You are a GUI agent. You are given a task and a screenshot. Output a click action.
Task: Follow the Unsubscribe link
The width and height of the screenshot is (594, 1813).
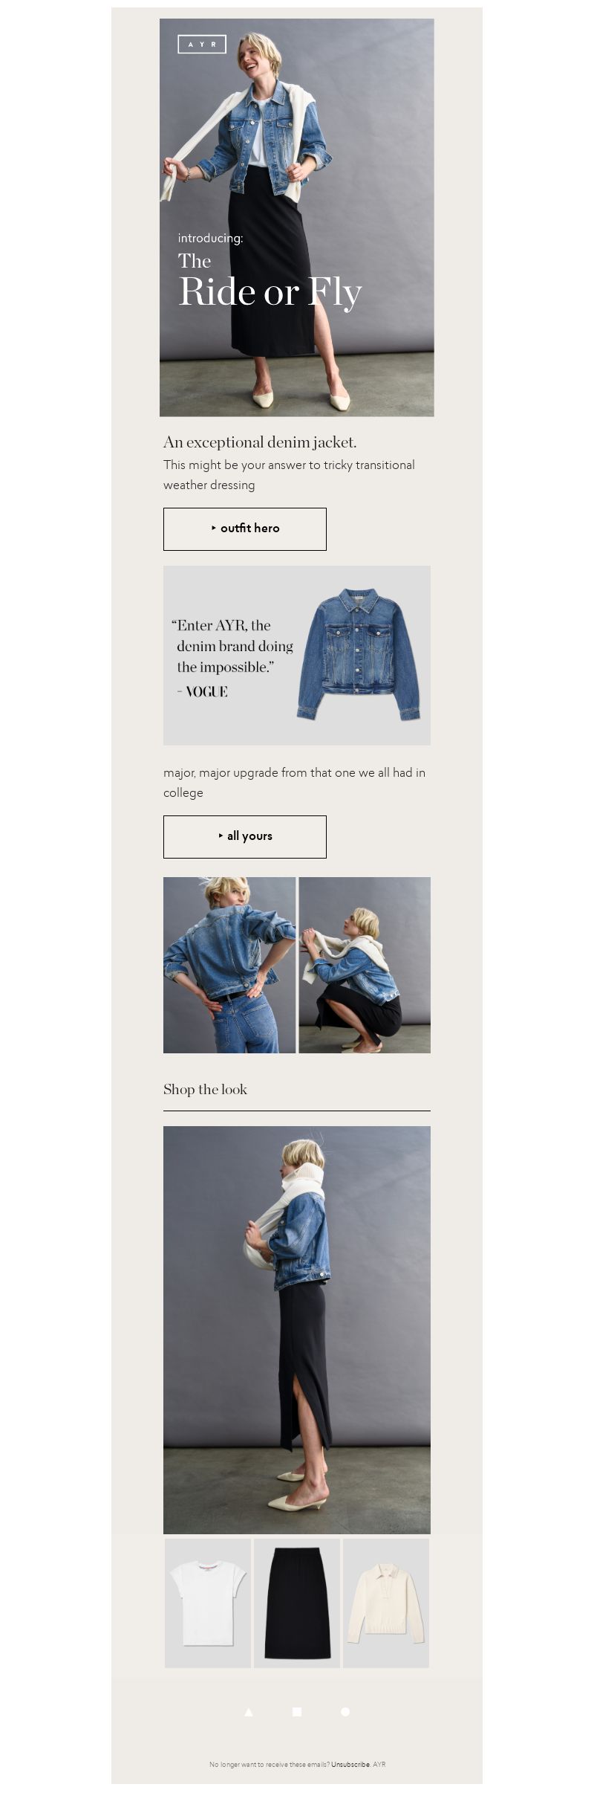[x=350, y=1764]
